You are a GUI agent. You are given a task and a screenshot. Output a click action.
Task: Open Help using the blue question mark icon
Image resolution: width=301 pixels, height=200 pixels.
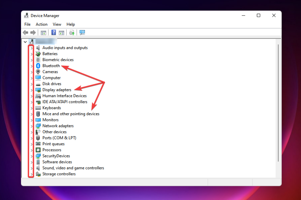53,32
